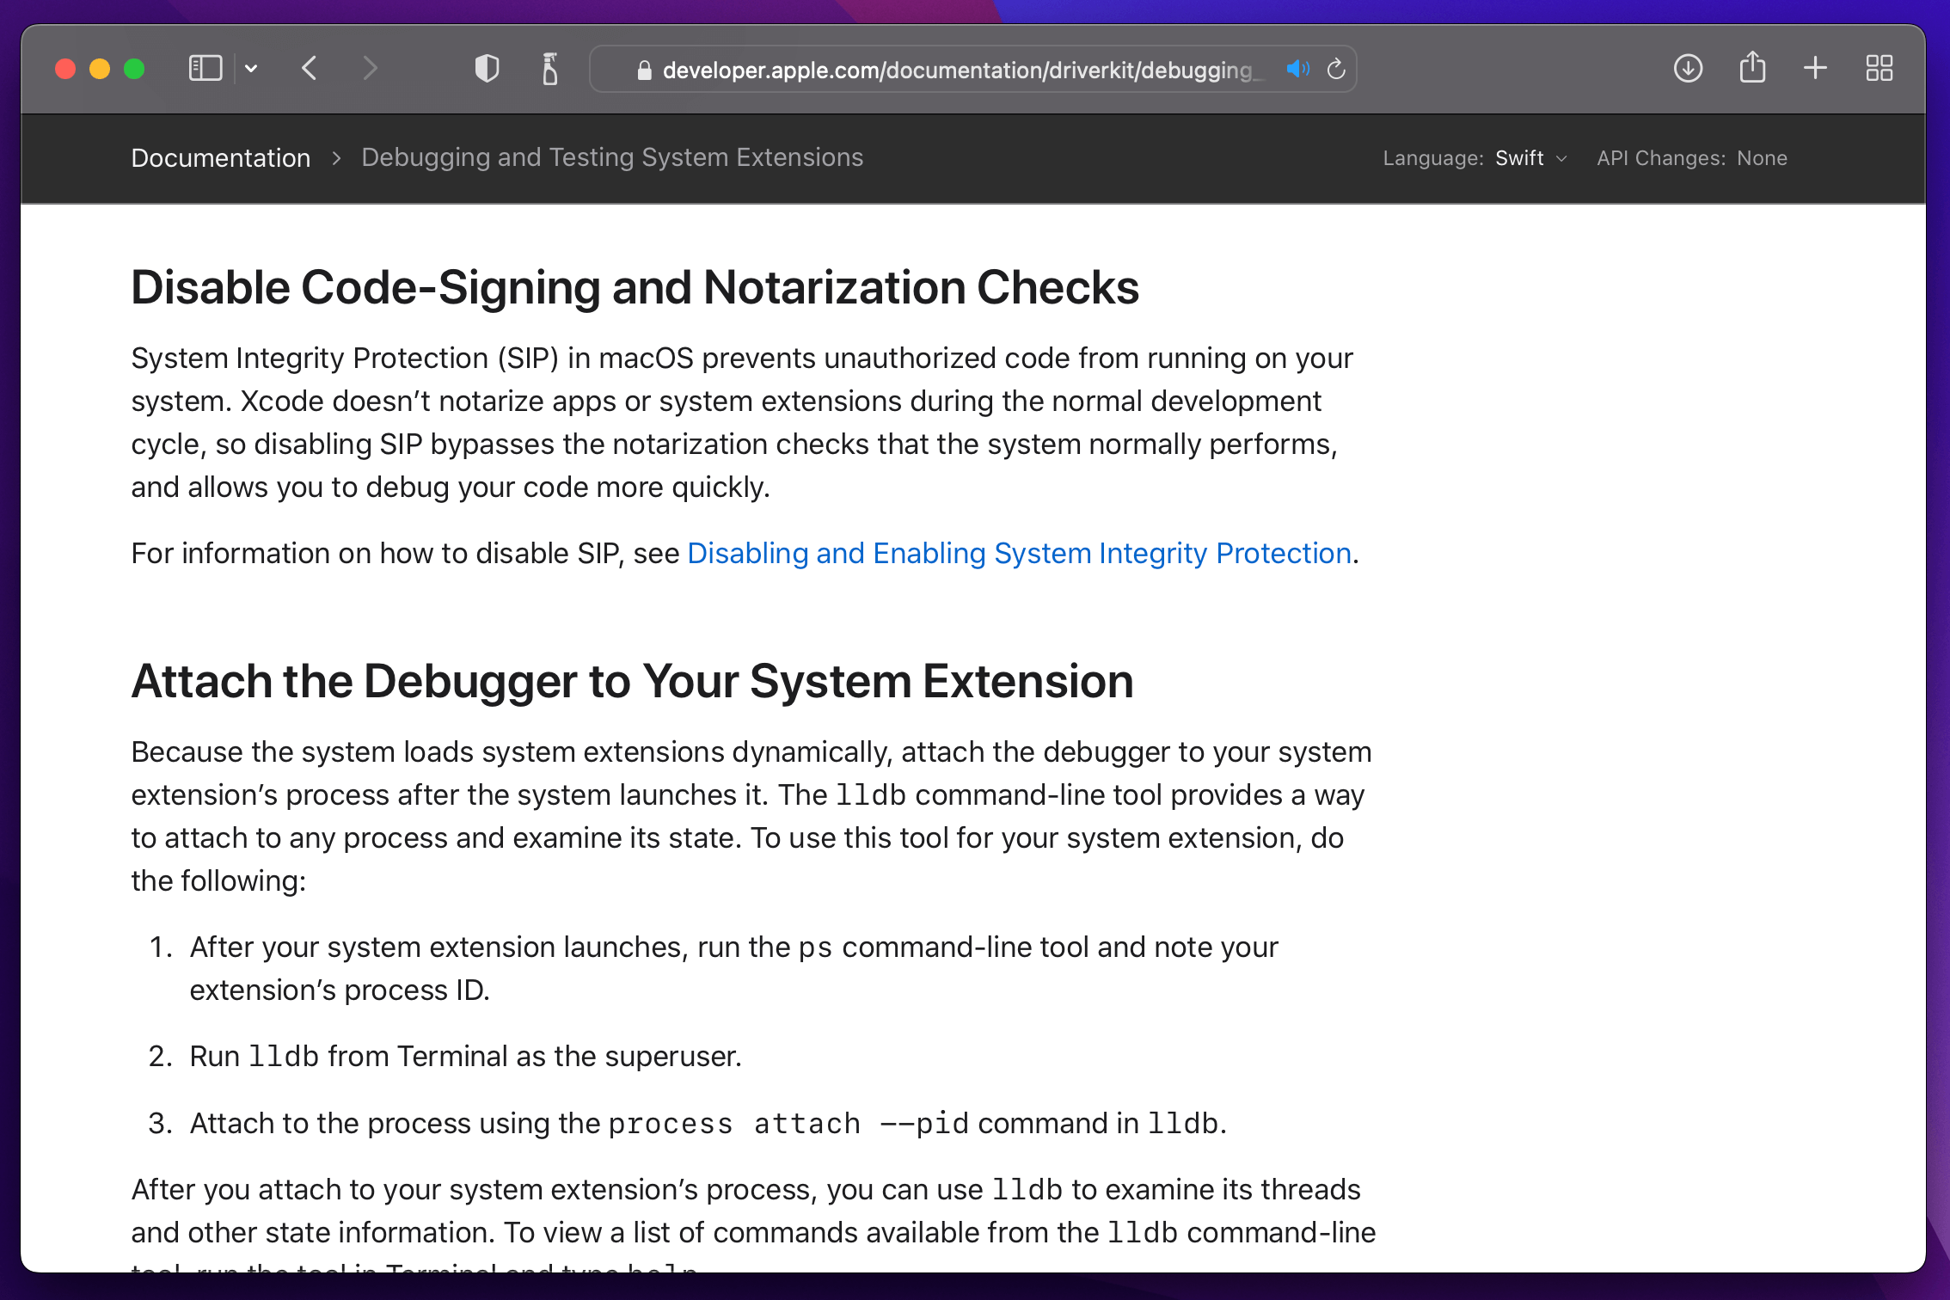Go forward to next page
Viewport: 1950px width, 1300px height.
pyautogui.click(x=370, y=69)
